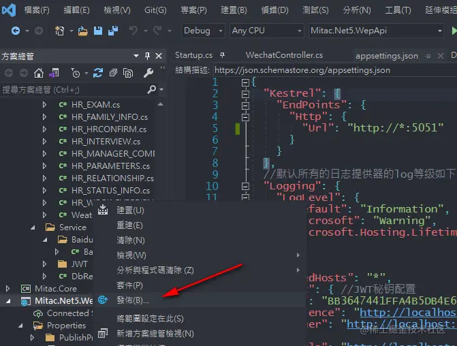Click the Solution Explorer forward arrow icon
457x346 pixels.
(x=24, y=73)
